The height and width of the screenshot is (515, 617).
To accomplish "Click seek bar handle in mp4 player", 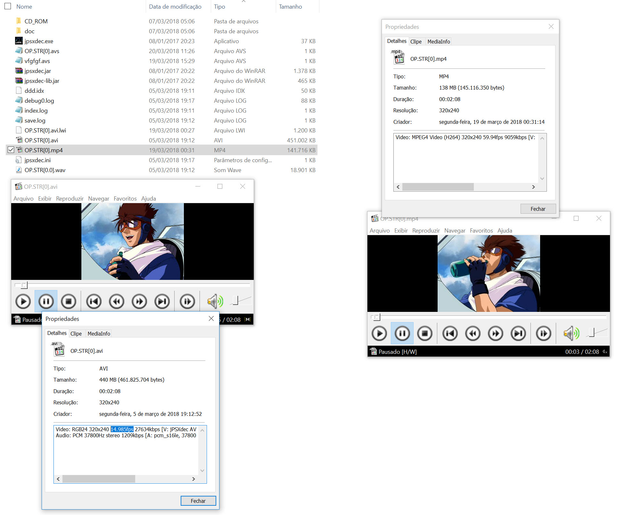I will point(377,317).
